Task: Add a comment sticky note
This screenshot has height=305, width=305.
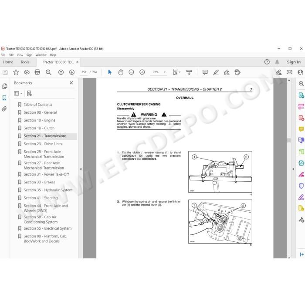Action: pos(205,72)
